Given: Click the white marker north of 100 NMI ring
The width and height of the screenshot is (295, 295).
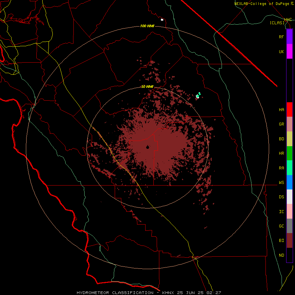Looking at the screenshot, I should (162, 20).
